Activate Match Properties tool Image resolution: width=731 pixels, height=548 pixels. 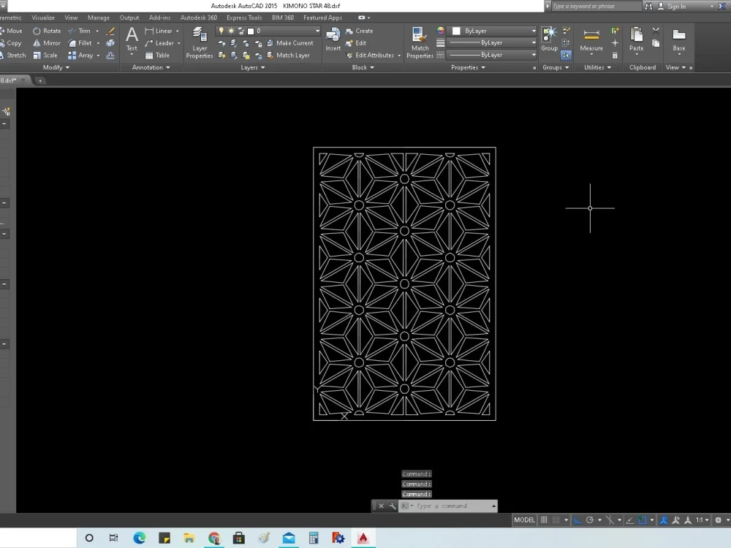(420, 42)
